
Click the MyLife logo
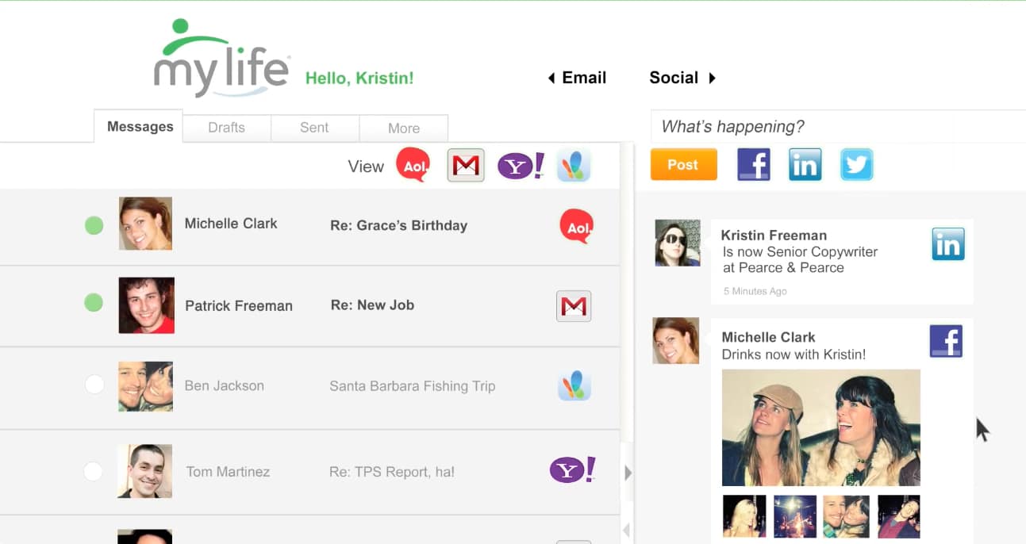tap(221, 58)
